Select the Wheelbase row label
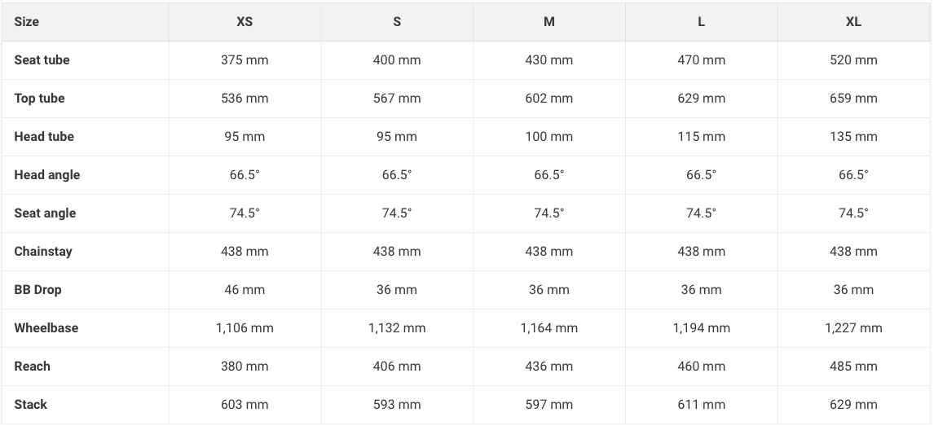Screen dimensions: 934x426 pyautogui.click(x=46, y=328)
